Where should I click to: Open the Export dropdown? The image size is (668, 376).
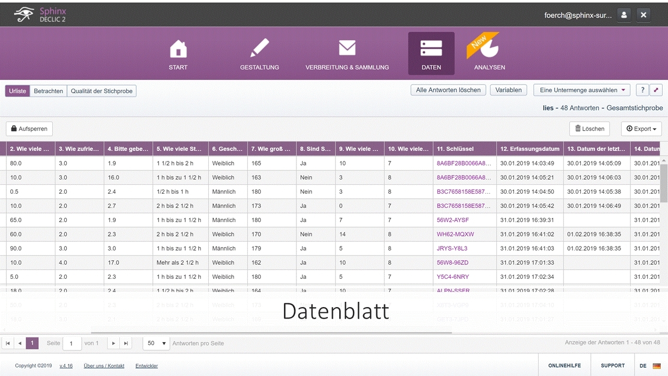coord(641,129)
